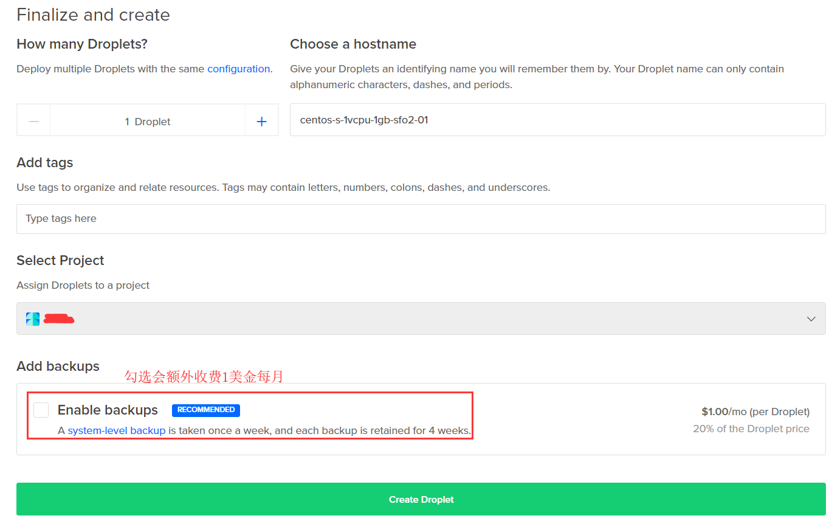
Task: Click the hostname field centos-s-1vcpu-1gb-sfo2-01
Action: click(x=557, y=120)
